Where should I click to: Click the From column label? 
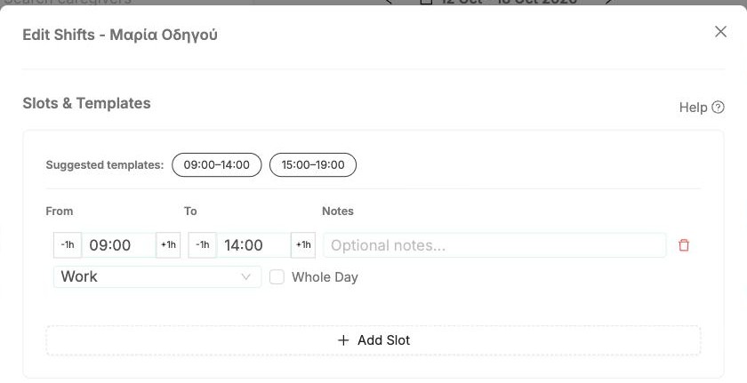coord(60,211)
